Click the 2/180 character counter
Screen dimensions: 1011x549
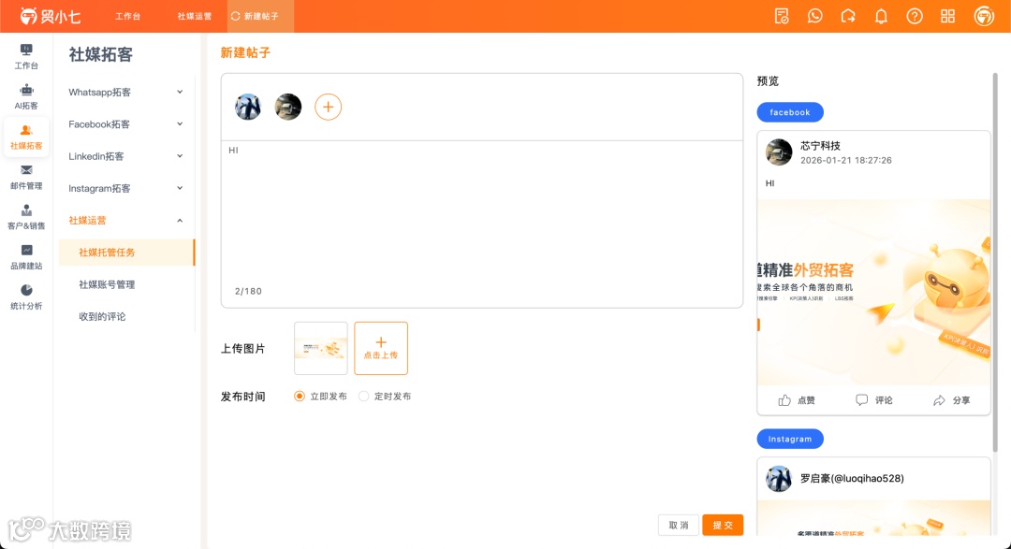(x=248, y=291)
